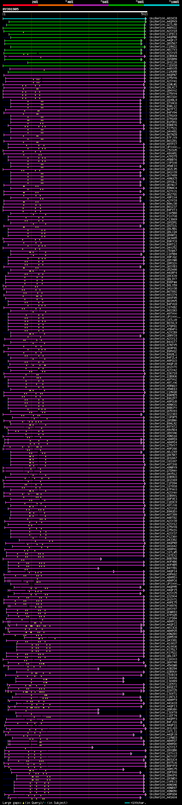182x805 pixels.
Task: Select the UniRef100_Q1WLW1 hit
Action: (x=163, y=84)
